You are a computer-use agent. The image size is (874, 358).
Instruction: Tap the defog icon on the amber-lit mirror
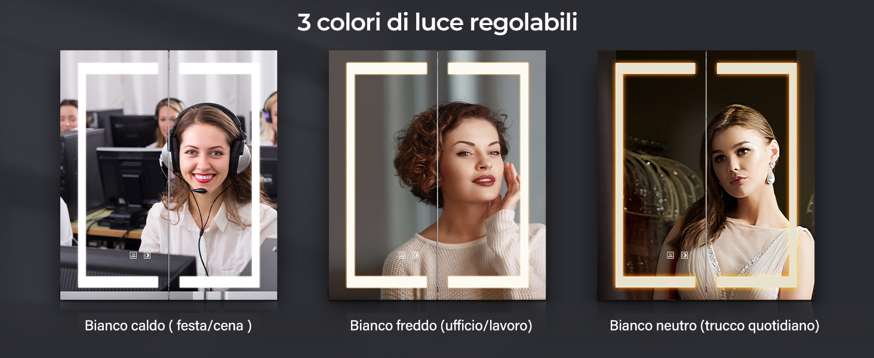(x=670, y=255)
